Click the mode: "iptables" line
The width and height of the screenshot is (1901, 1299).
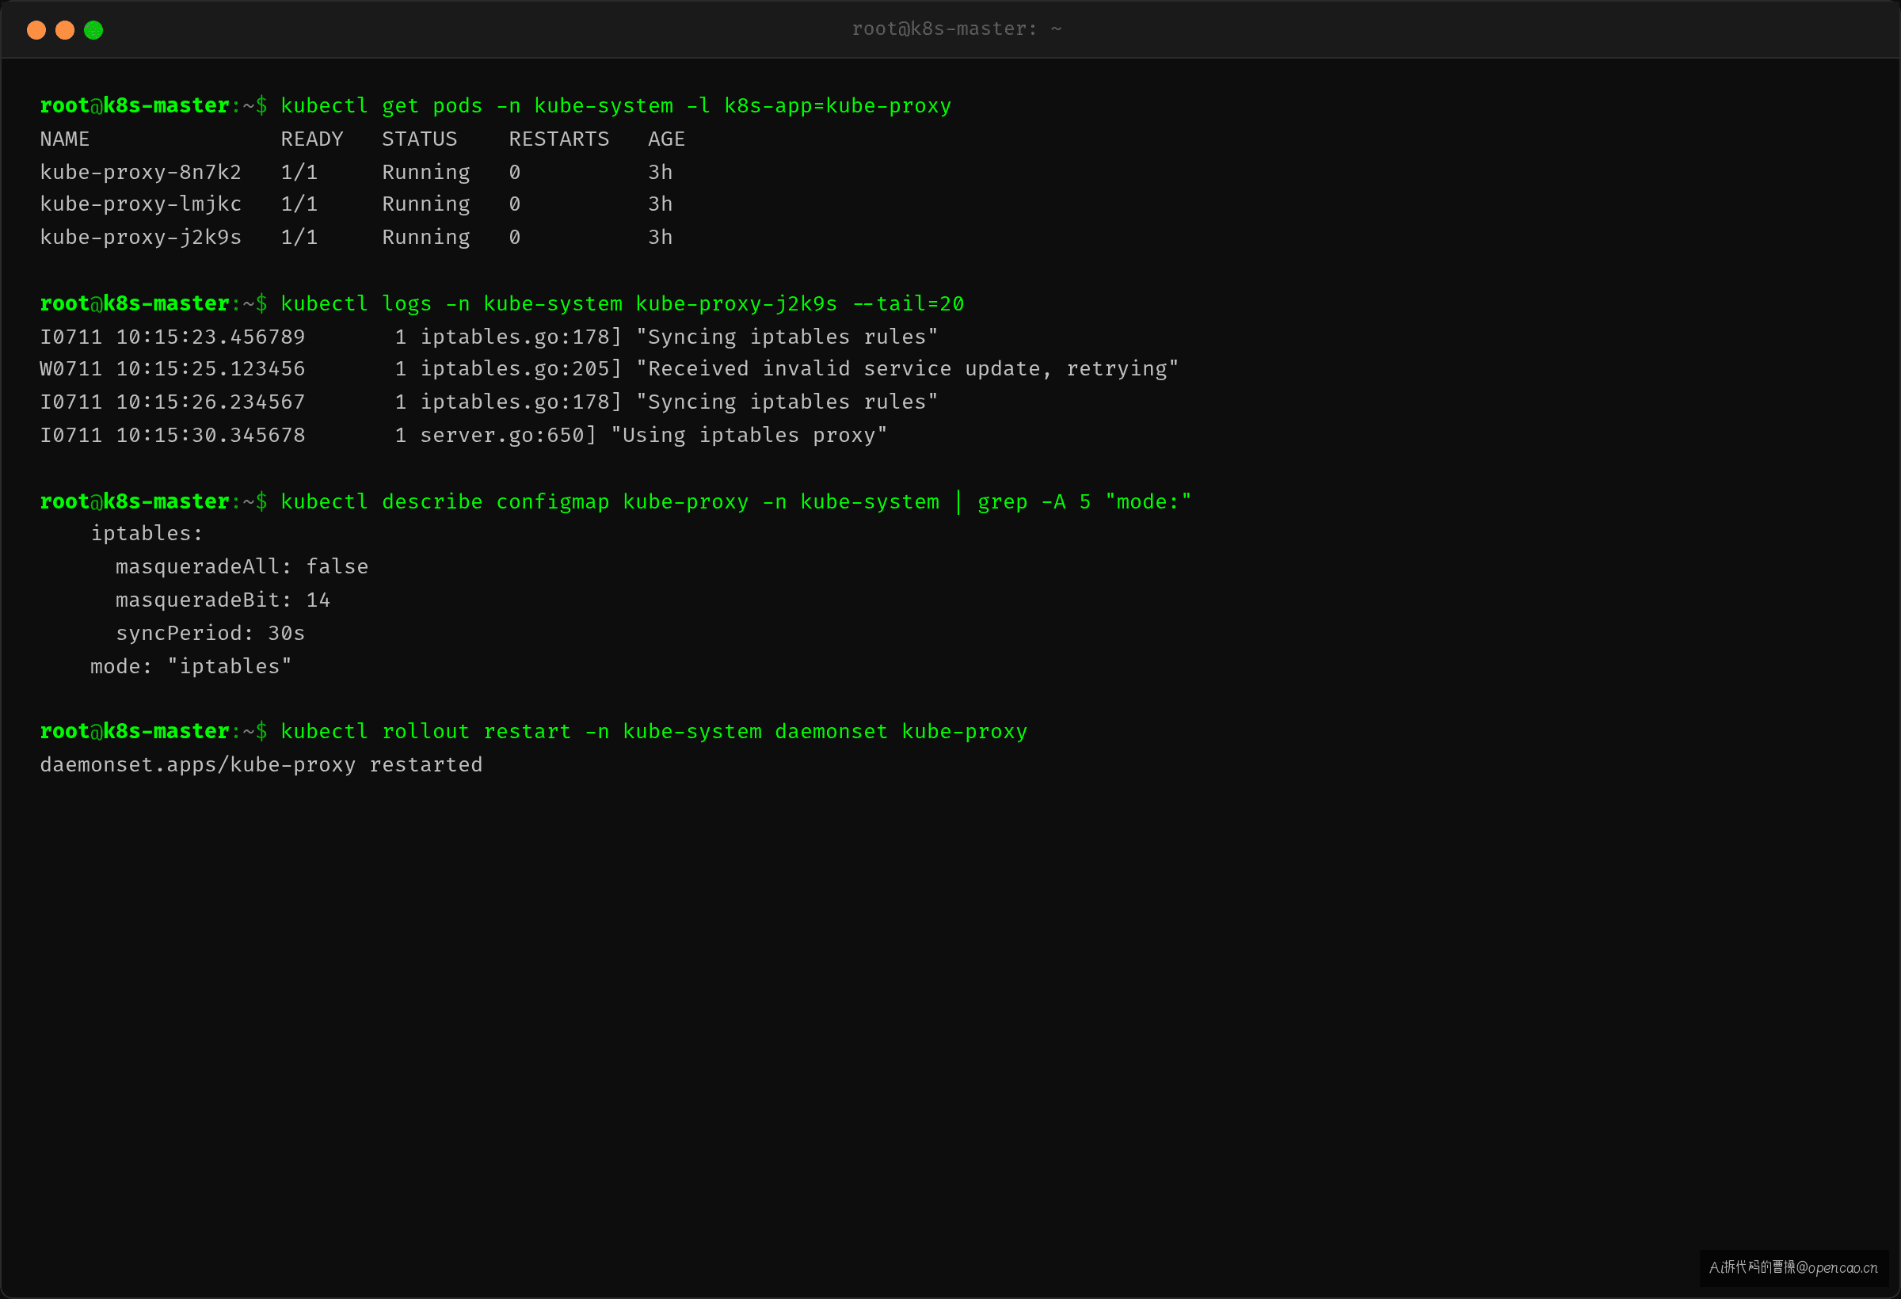[x=191, y=667]
